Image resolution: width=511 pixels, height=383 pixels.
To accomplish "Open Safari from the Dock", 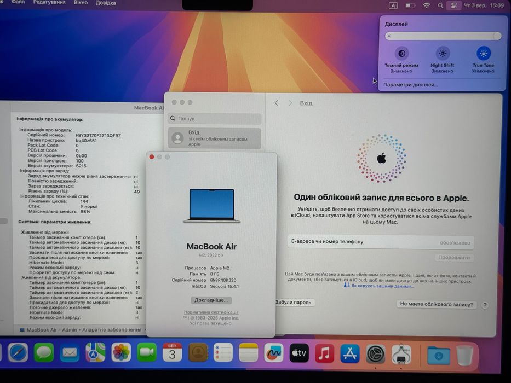I will pyautogui.click(x=18, y=353).
